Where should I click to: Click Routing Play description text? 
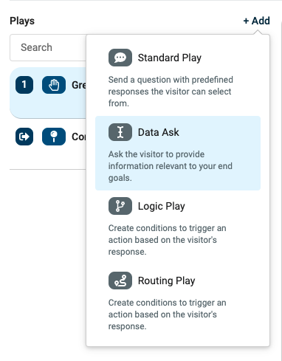[167, 314]
